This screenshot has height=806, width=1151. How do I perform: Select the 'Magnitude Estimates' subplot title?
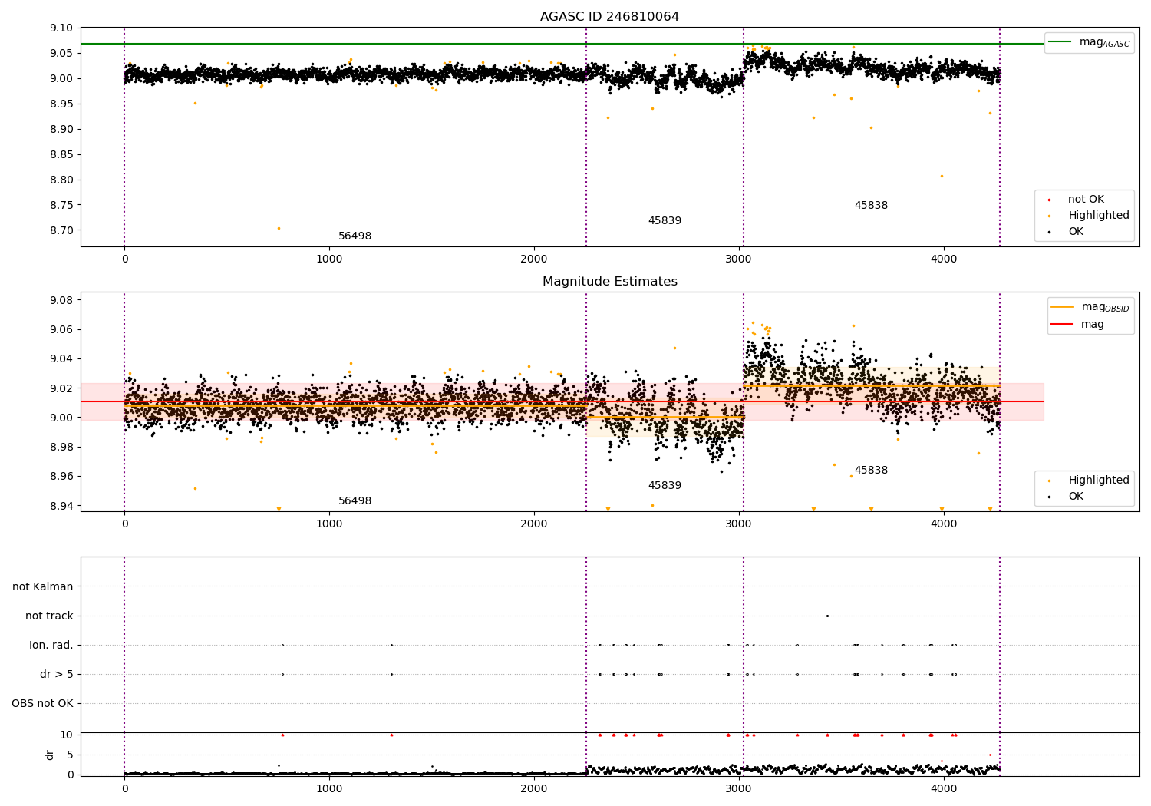point(609,282)
